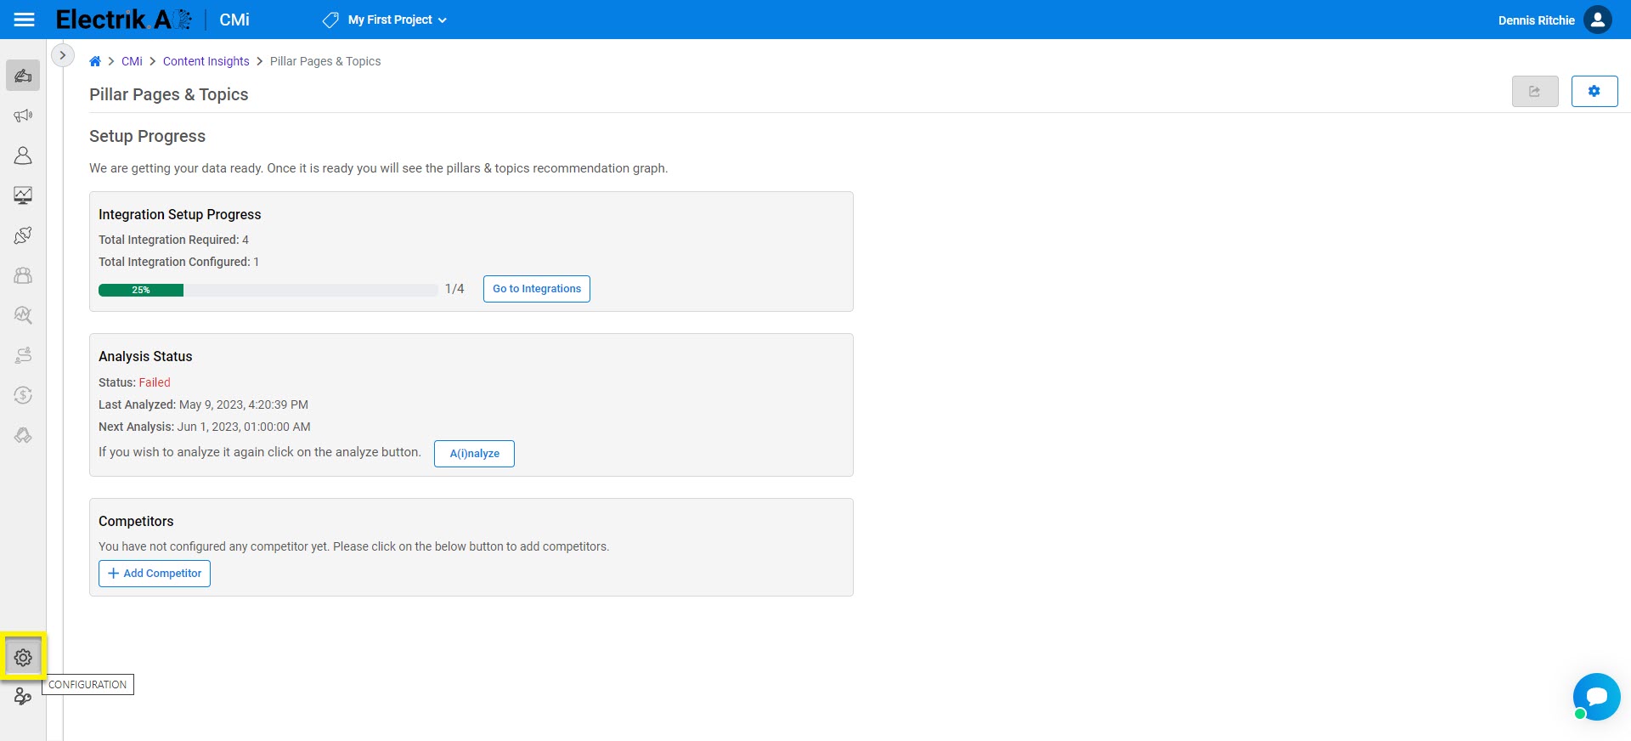Click the Analysis Status heading
The height and width of the screenshot is (741, 1631).
tap(145, 356)
